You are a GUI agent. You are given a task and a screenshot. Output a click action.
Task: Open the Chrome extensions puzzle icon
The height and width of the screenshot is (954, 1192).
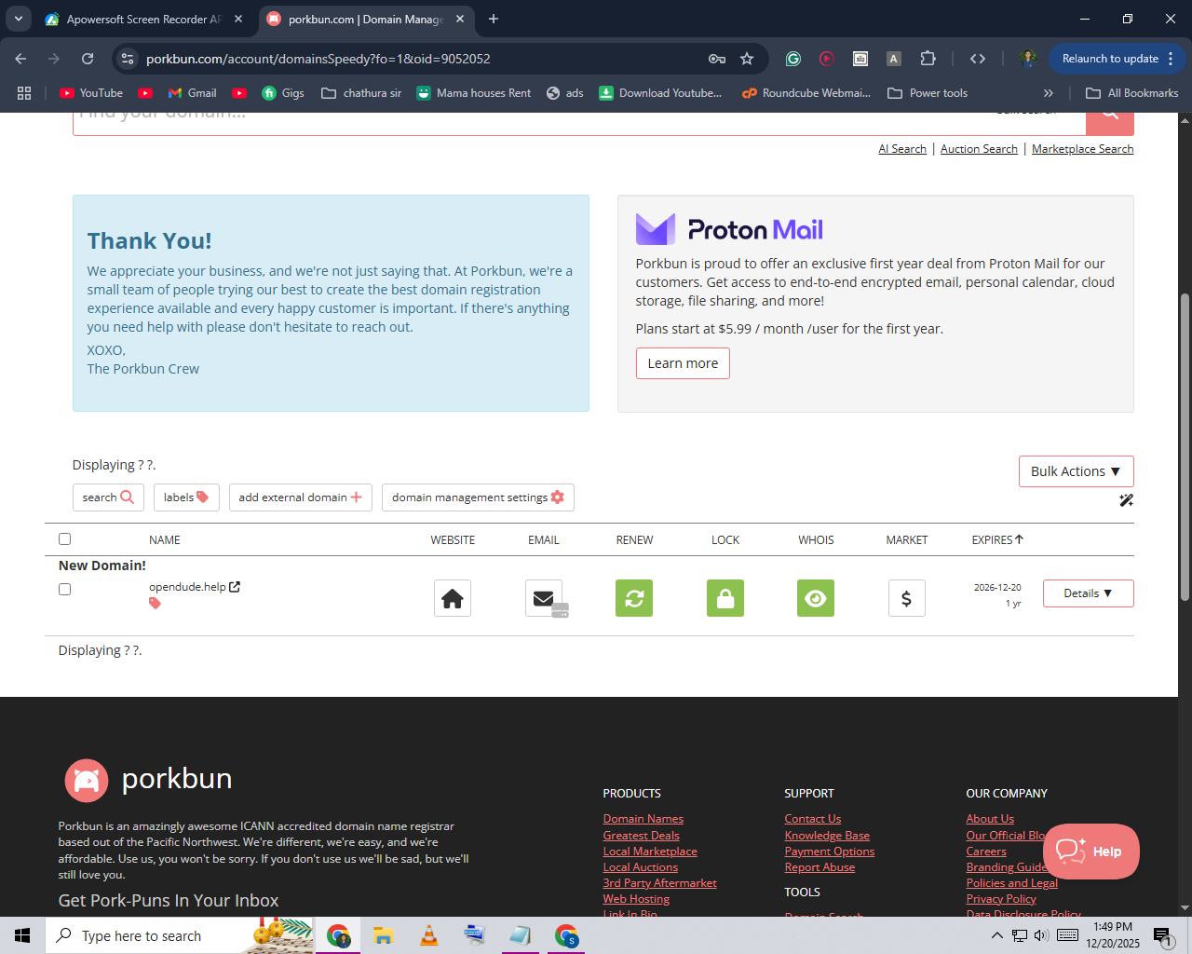point(928,59)
